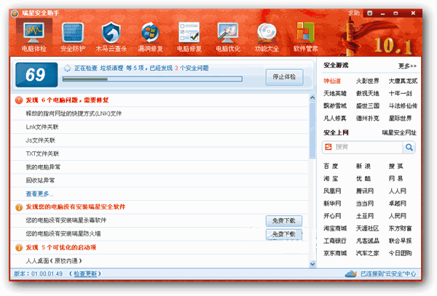437x296 pixels.
Task: Select the 我的电脑异常 problem row
Action: tap(160, 167)
